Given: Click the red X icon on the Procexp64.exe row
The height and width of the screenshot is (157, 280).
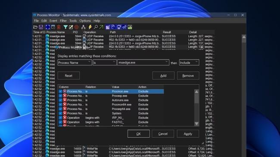Looking at the screenshot, I should (x=65, y=109).
